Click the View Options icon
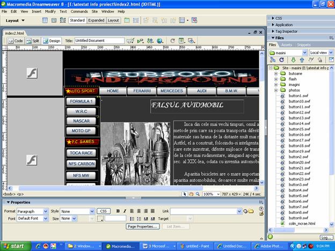The image size is (335, 251). click(182, 41)
